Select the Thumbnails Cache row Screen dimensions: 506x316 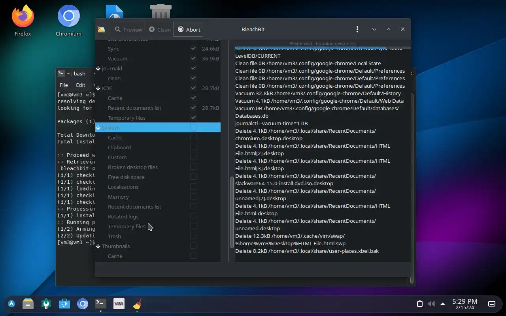point(158,256)
